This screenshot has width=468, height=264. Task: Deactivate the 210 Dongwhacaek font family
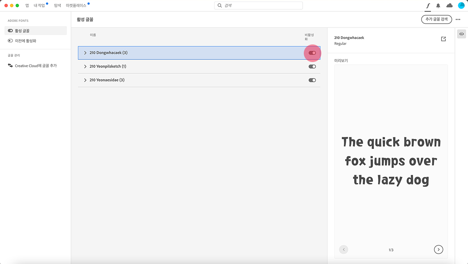[312, 53]
